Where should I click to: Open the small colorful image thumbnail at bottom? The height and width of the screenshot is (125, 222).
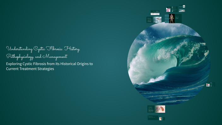click(x=162, y=119)
